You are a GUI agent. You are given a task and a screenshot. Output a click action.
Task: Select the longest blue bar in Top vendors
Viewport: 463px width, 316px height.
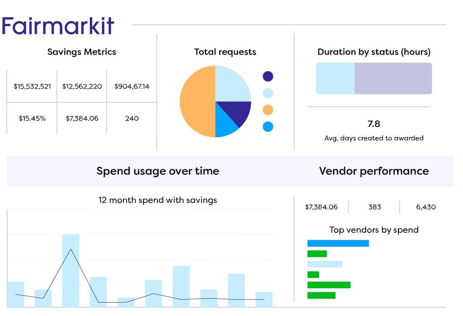[338, 243]
